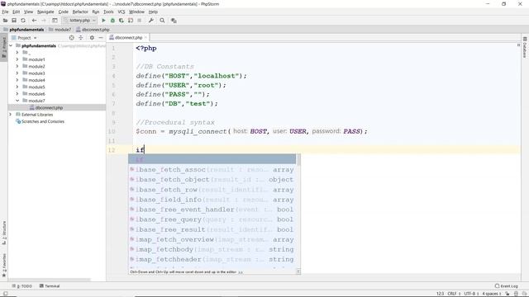Image resolution: width=529 pixels, height=297 pixels.
Task: Choose ibase_fetch_assoc from completion list
Action: (x=212, y=170)
